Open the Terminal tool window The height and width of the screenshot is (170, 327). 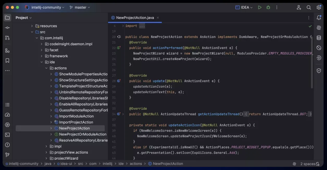7,135
